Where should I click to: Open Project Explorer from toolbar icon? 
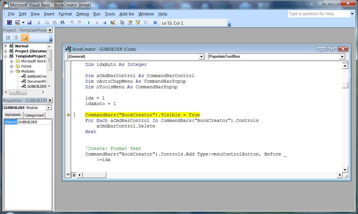click(x=122, y=23)
